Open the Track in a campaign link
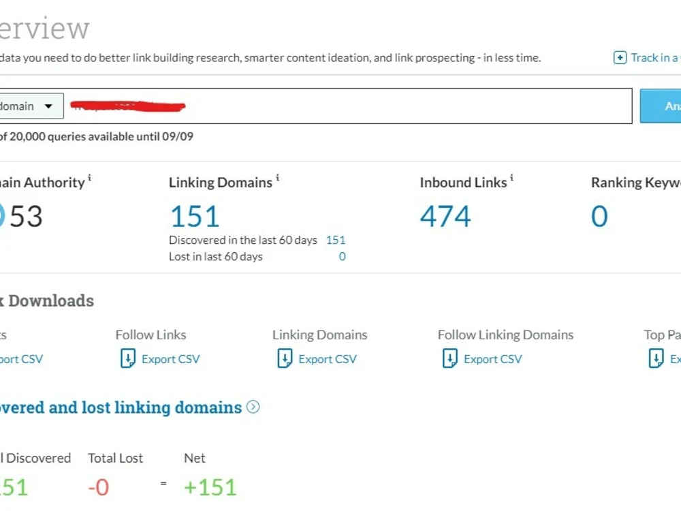The height and width of the screenshot is (511, 681). pos(656,58)
